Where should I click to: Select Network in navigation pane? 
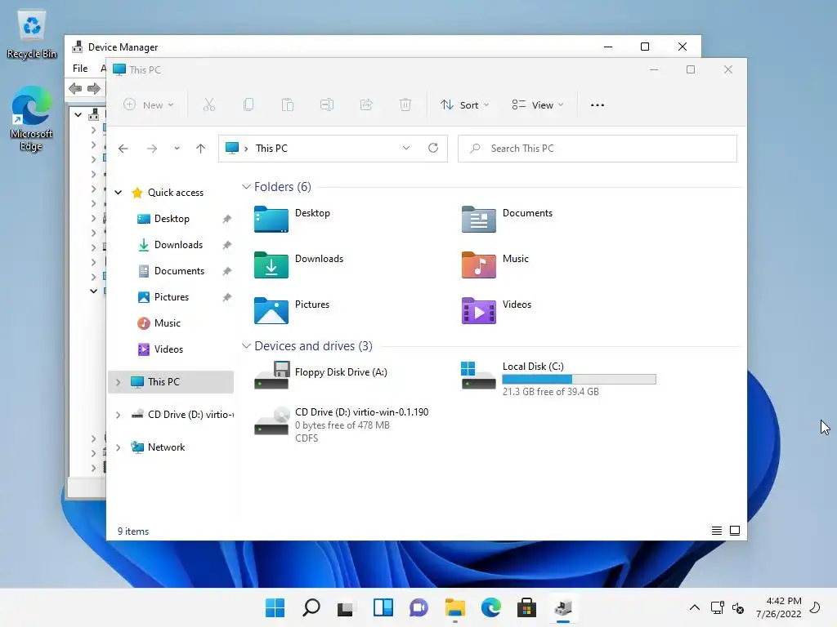click(x=166, y=447)
